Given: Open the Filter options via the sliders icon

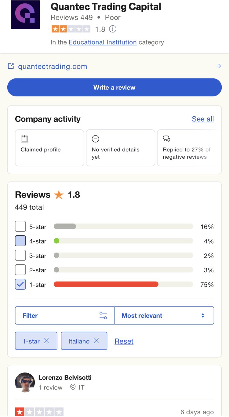Looking at the screenshot, I should [x=104, y=315].
